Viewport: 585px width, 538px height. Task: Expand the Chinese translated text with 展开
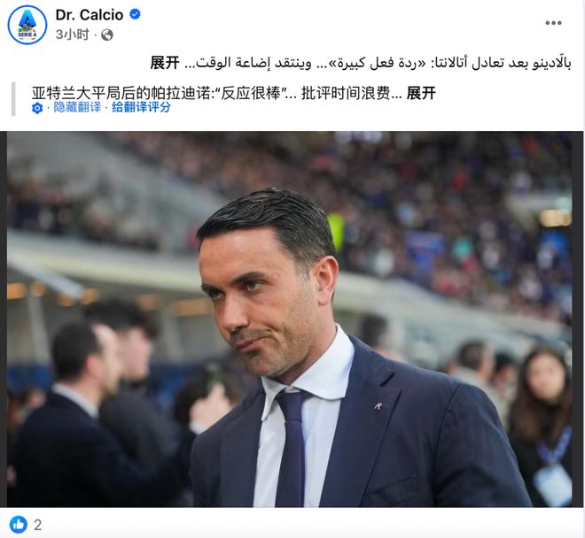pyautogui.click(x=421, y=93)
